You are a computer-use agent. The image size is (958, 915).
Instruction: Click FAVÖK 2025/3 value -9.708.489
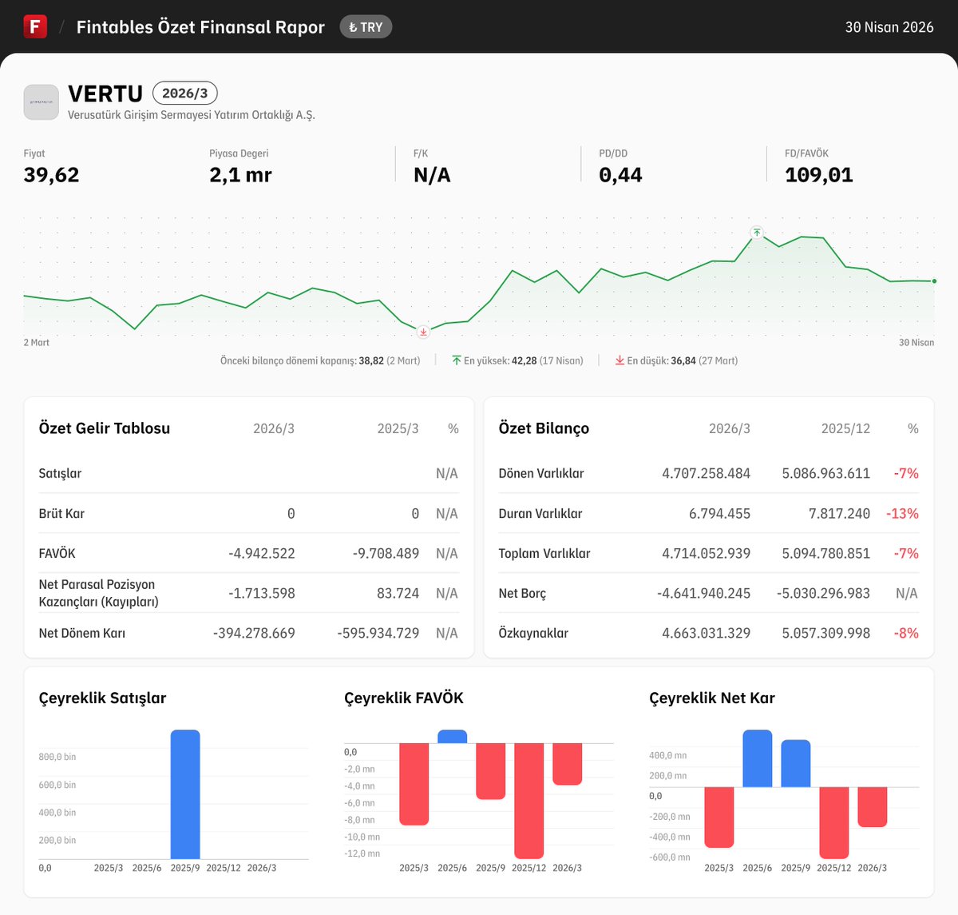(x=386, y=553)
